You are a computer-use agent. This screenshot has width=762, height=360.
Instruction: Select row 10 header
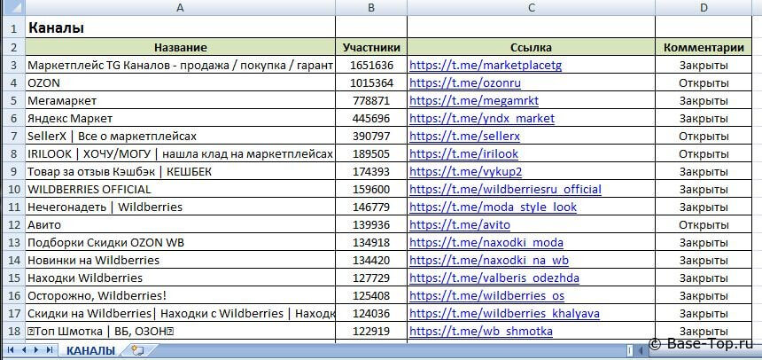point(12,190)
